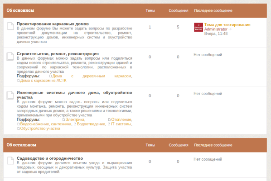The width and height of the screenshot is (271, 181).
Task: Click the Об остальном category header
Action: point(21,145)
